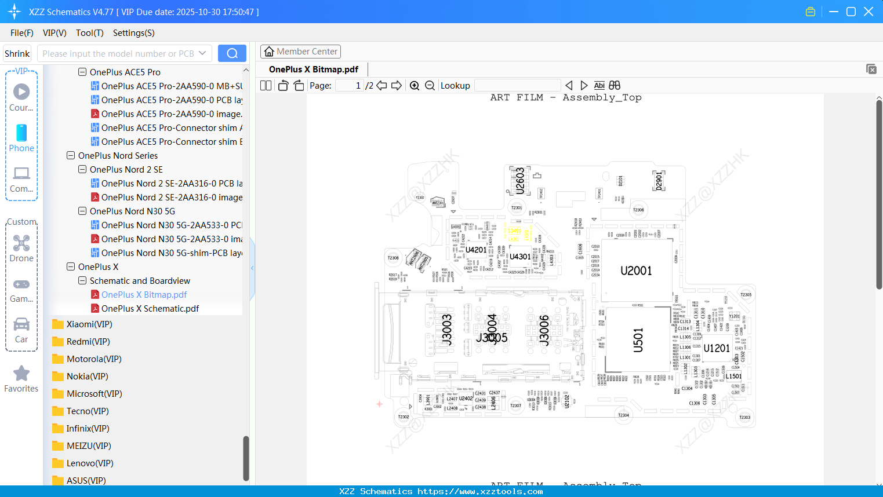Go to the previous page arrow

pyautogui.click(x=381, y=86)
